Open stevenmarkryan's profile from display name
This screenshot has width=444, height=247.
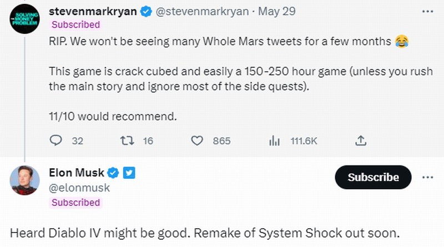click(92, 11)
